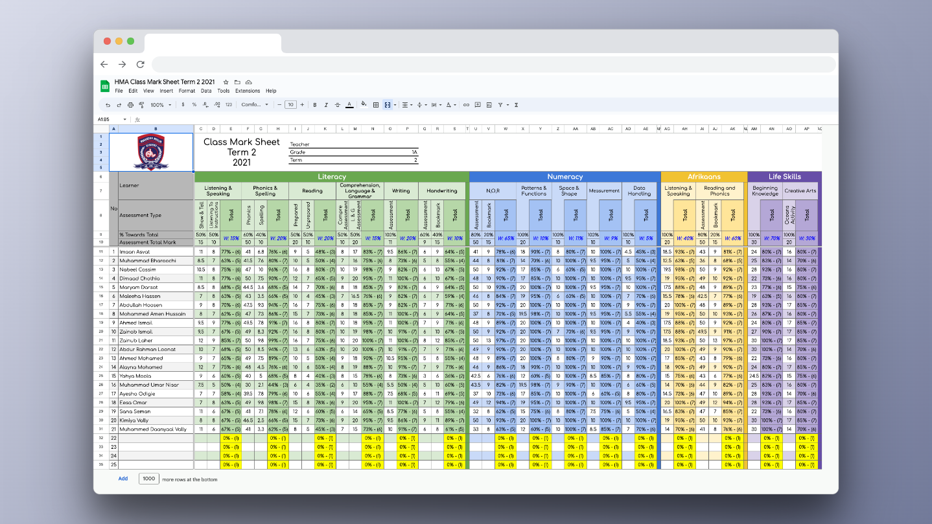Print the spreadsheet using the printer icon
Screen dimensions: 932x524
click(x=130, y=105)
